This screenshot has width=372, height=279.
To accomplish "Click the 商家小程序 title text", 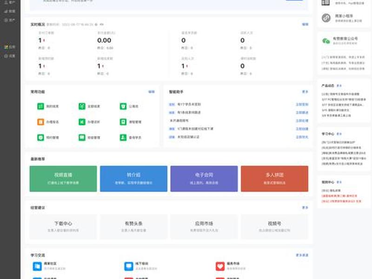I will pyautogui.click(x=344, y=16).
